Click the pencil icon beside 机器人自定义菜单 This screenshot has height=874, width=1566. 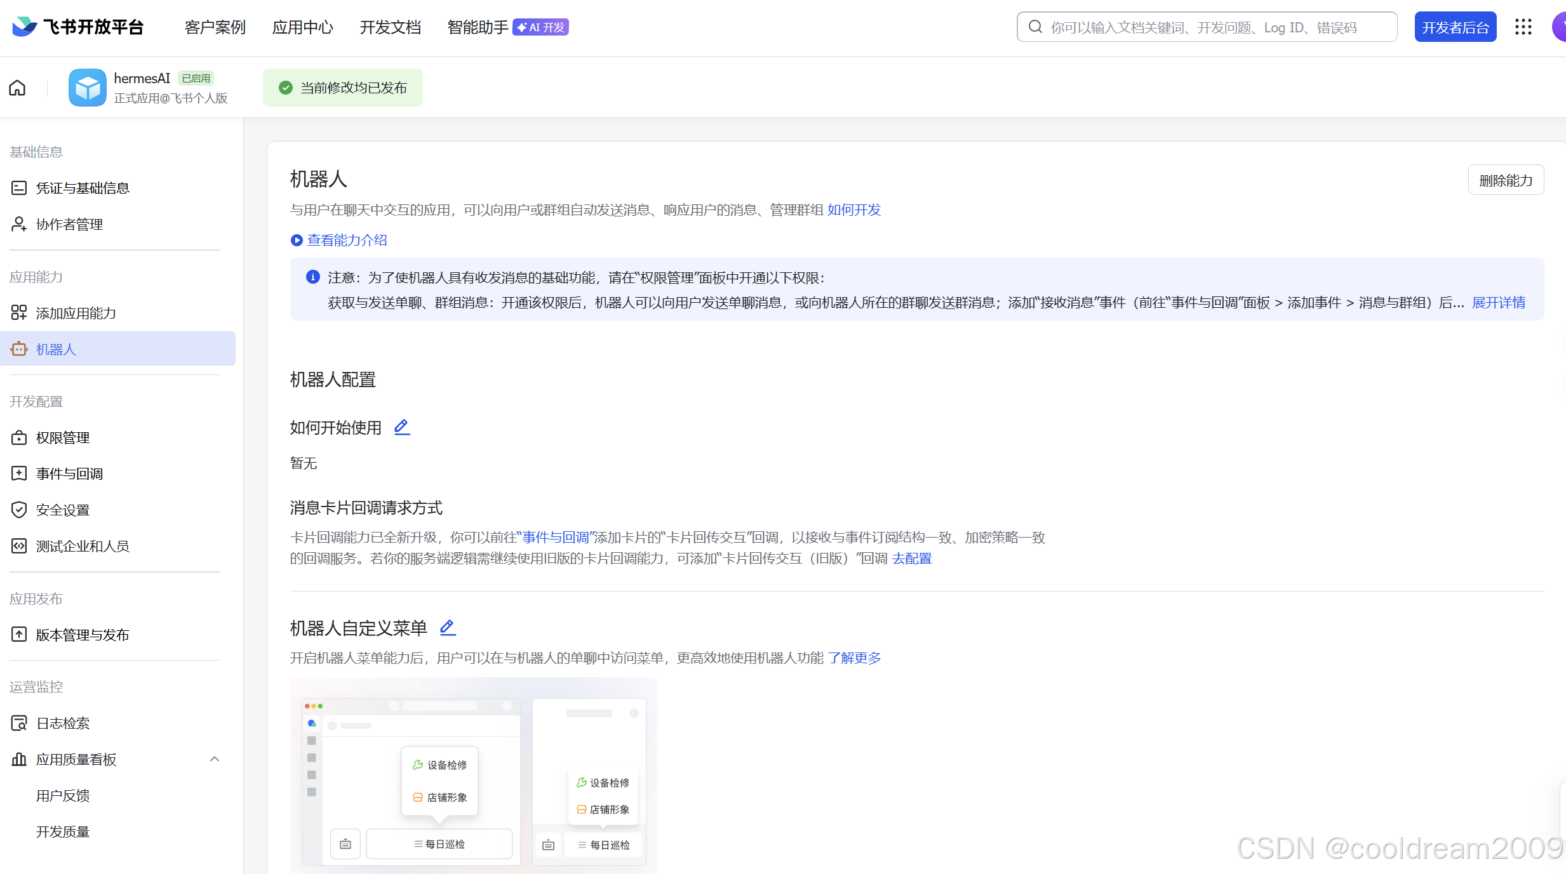448,628
